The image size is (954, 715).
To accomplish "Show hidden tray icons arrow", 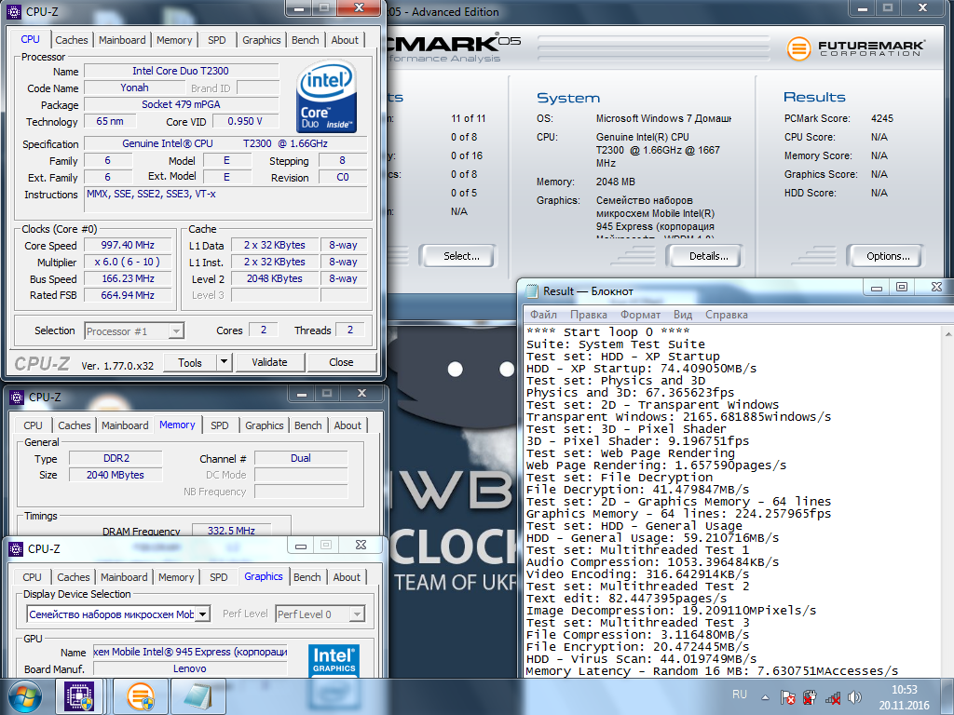I will point(766,697).
